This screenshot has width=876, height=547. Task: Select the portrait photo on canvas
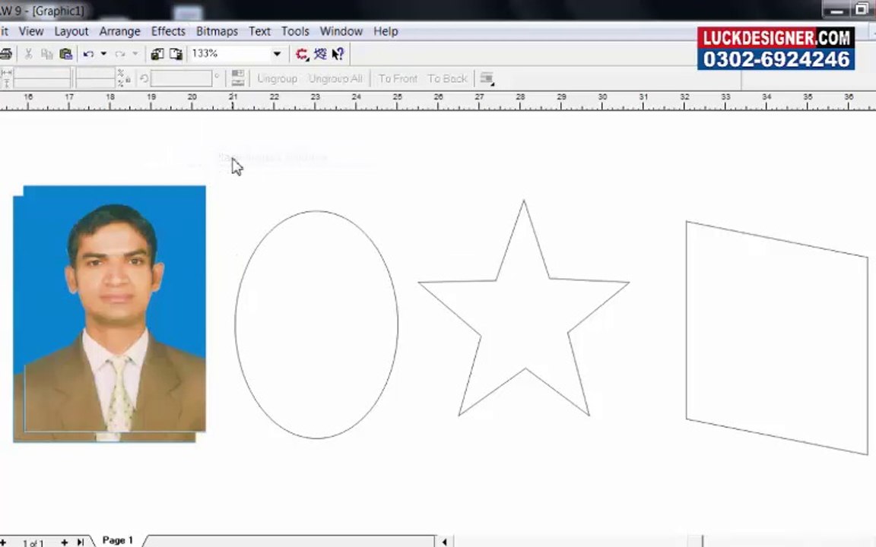(x=109, y=314)
